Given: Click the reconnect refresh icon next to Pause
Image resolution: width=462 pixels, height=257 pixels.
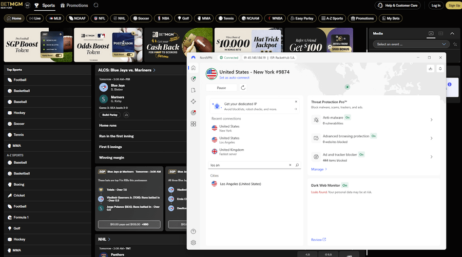Looking at the screenshot, I should coord(243,88).
